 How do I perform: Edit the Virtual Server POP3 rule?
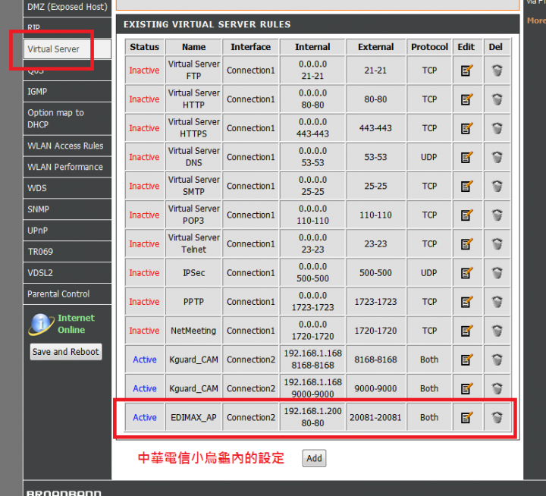coord(466,215)
